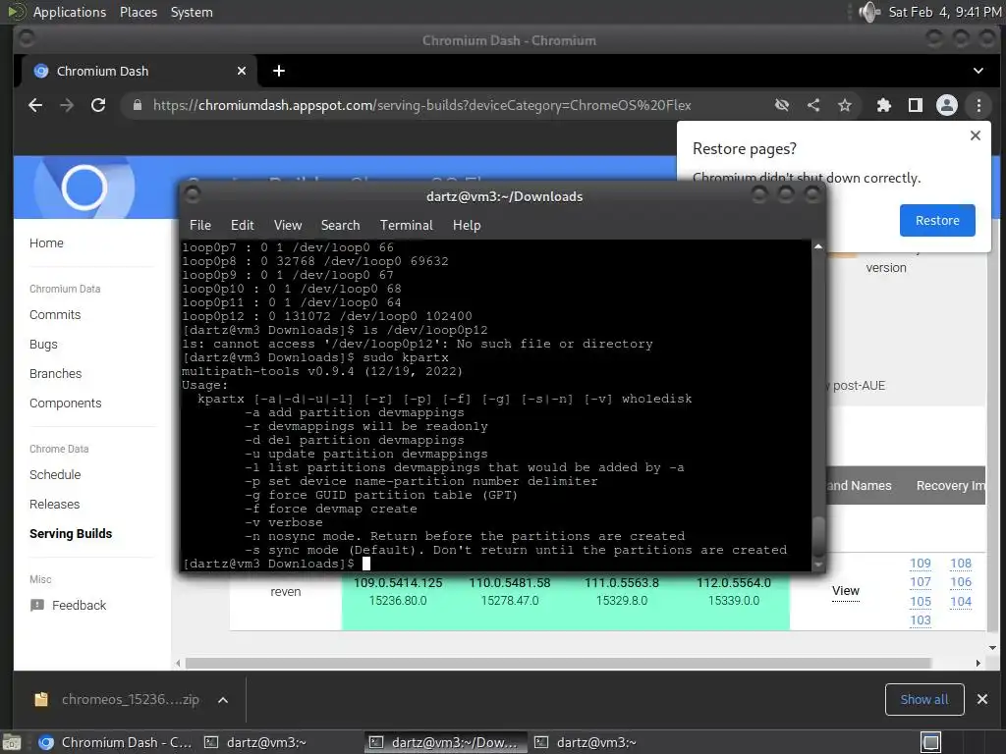Bookmark this page with the star
The image size is (1006, 754).
pos(845,105)
